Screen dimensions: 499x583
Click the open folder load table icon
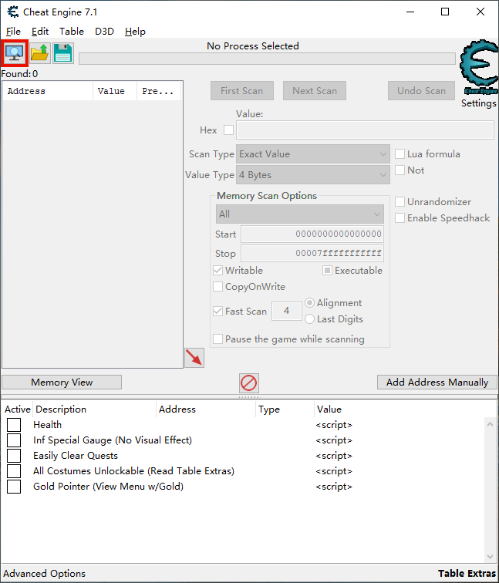tap(39, 53)
